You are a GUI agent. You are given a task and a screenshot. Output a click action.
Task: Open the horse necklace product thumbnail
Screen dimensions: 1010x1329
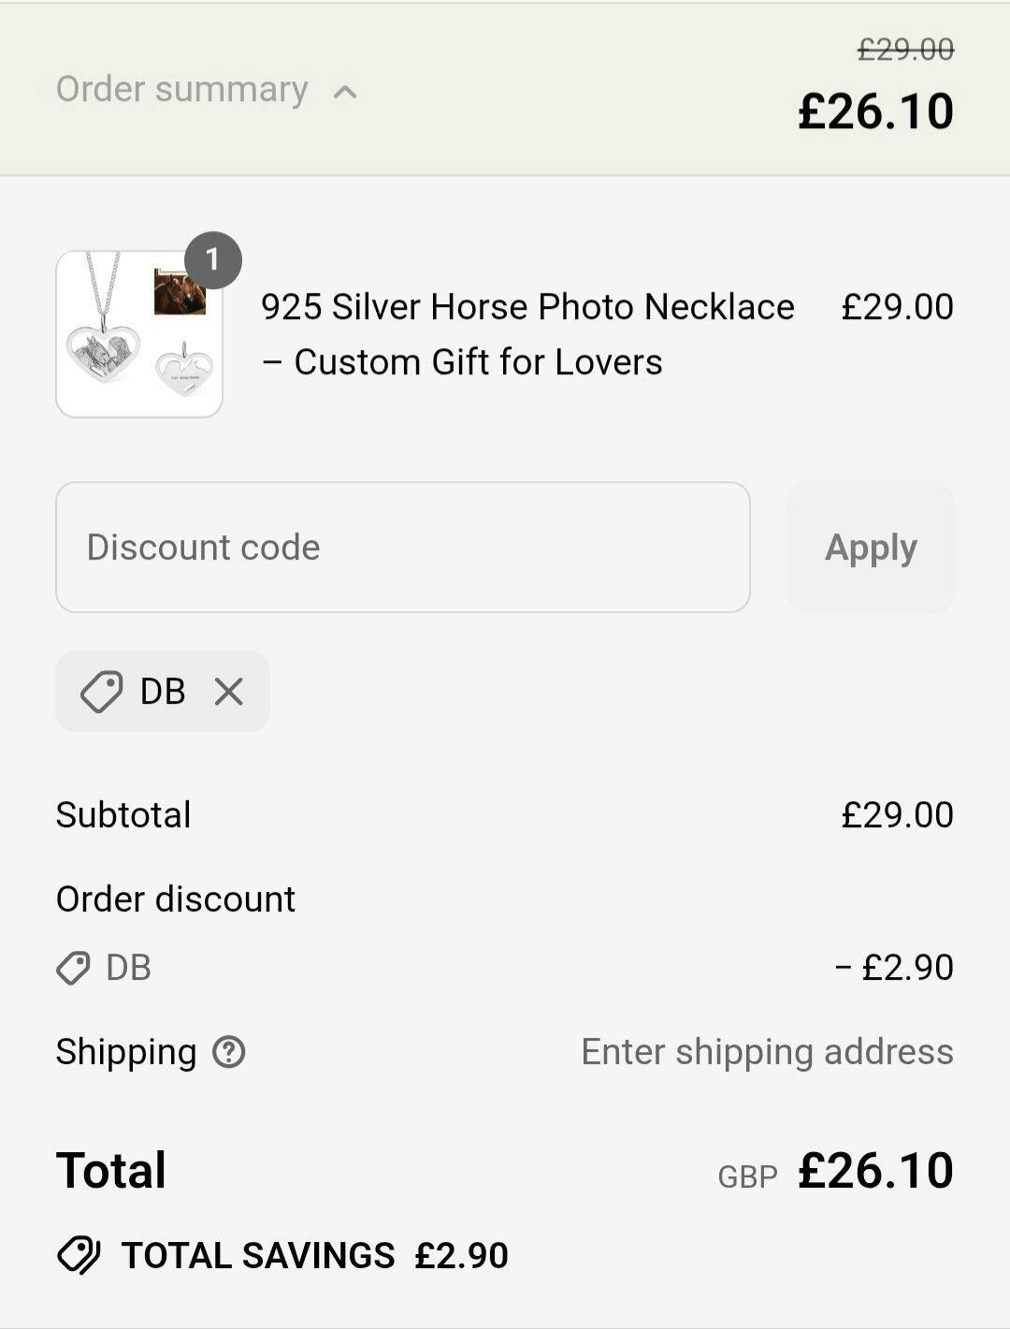pyautogui.click(x=139, y=334)
